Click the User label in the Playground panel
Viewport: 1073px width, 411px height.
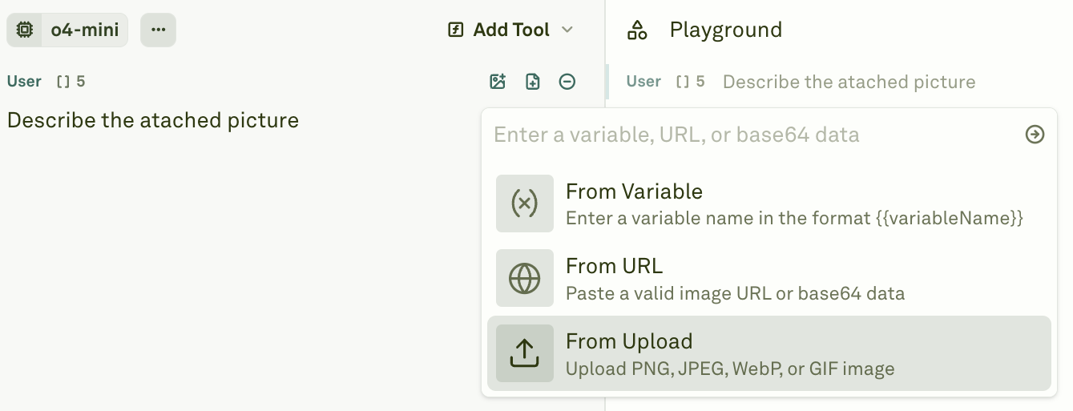pyautogui.click(x=643, y=82)
